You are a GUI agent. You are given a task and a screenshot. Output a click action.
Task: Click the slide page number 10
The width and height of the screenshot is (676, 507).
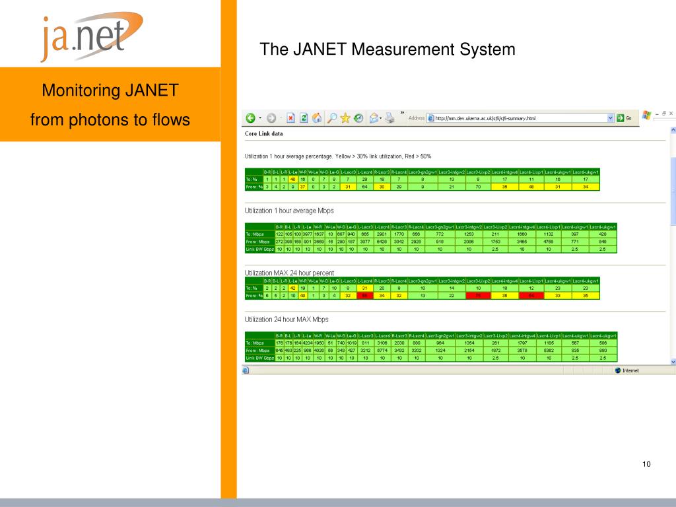tap(646, 464)
